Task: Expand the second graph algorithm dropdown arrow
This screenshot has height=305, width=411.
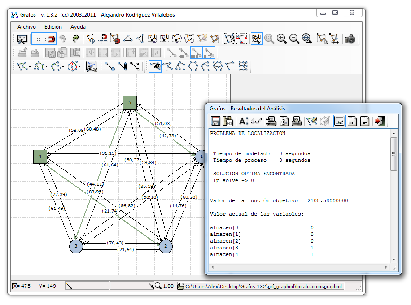Action: pyautogui.click(x=47, y=67)
